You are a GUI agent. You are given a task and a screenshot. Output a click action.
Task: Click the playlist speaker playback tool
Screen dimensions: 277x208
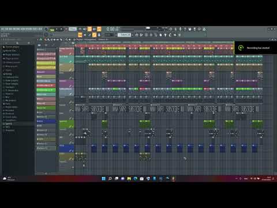[x=69, y=39]
